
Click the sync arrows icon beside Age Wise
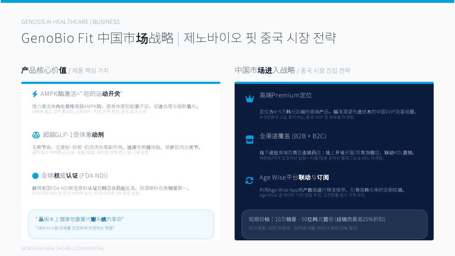pos(250,181)
